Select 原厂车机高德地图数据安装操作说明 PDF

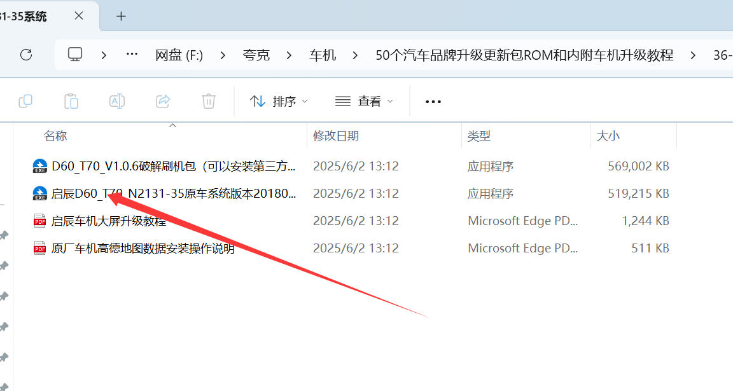point(143,248)
